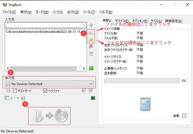Switch to the ラベル(L) tab
Viewport: 193px width, 134px height.
(156, 21)
